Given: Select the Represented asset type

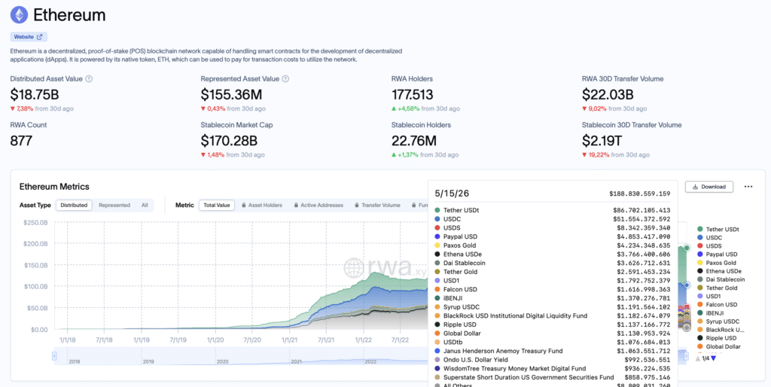Looking at the screenshot, I should (x=114, y=205).
